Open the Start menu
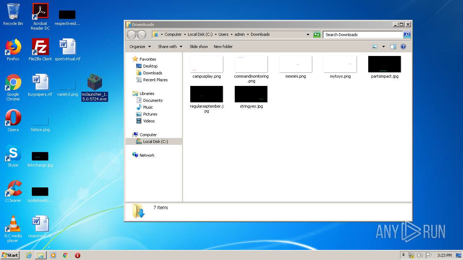Screen dimensions: 463x260 (10, 255)
